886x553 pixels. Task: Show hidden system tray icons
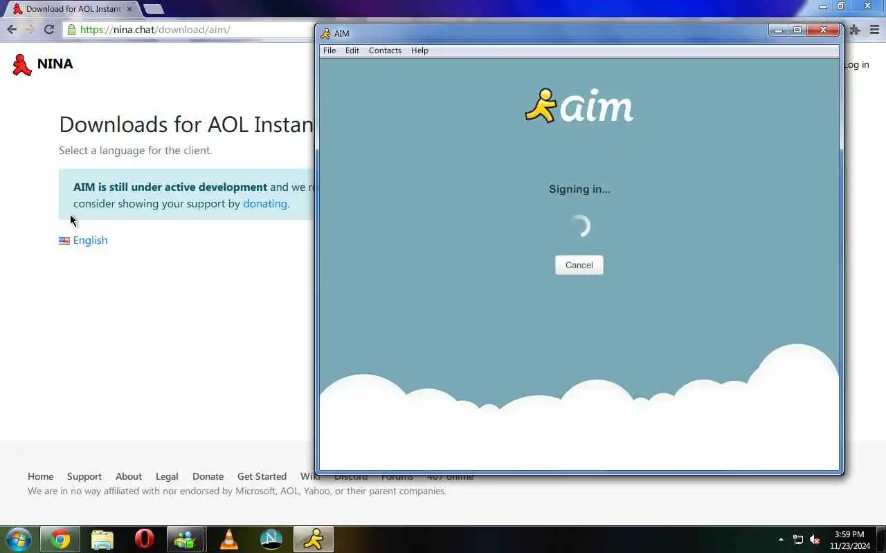coord(781,539)
